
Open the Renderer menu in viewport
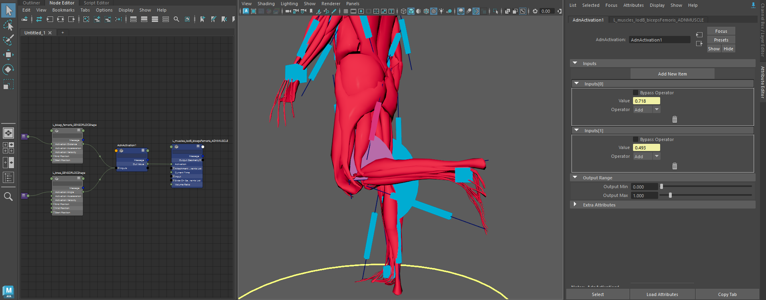(331, 4)
